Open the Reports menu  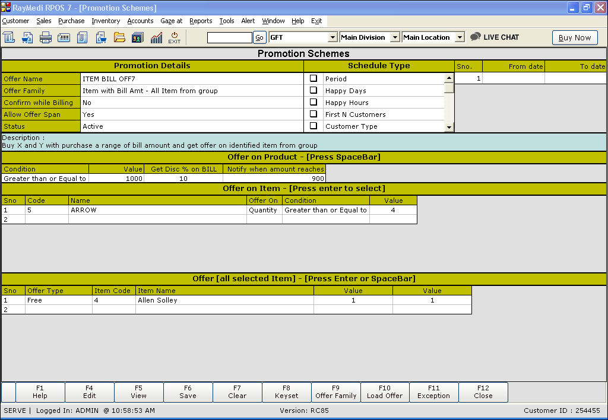201,21
